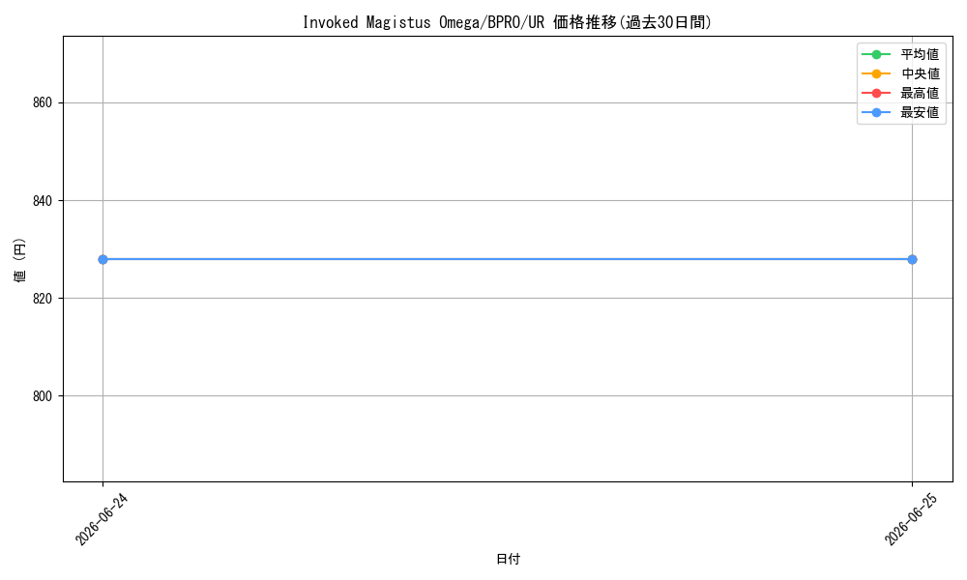Click the 値 (円) y-axis title

20,259
